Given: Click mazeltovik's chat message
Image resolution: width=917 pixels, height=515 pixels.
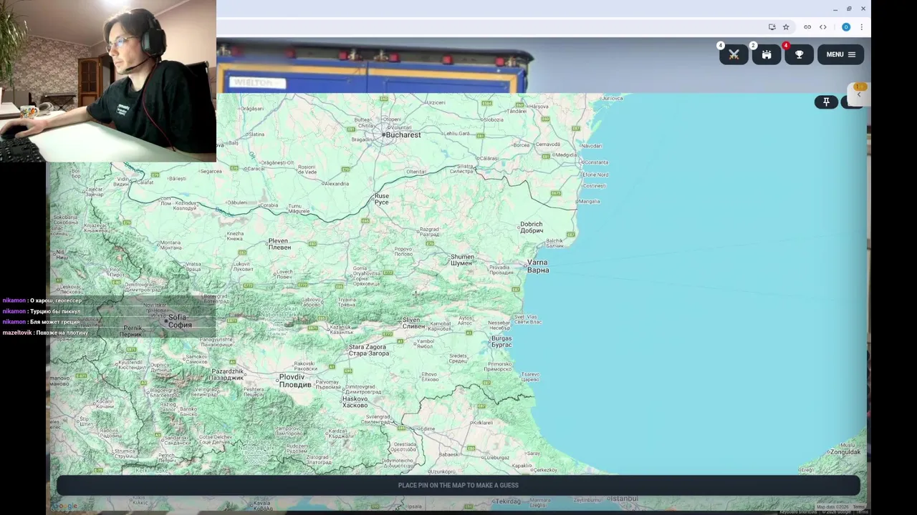Looking at the screenshot, I should pyautogui.click(x=45, y=333).
